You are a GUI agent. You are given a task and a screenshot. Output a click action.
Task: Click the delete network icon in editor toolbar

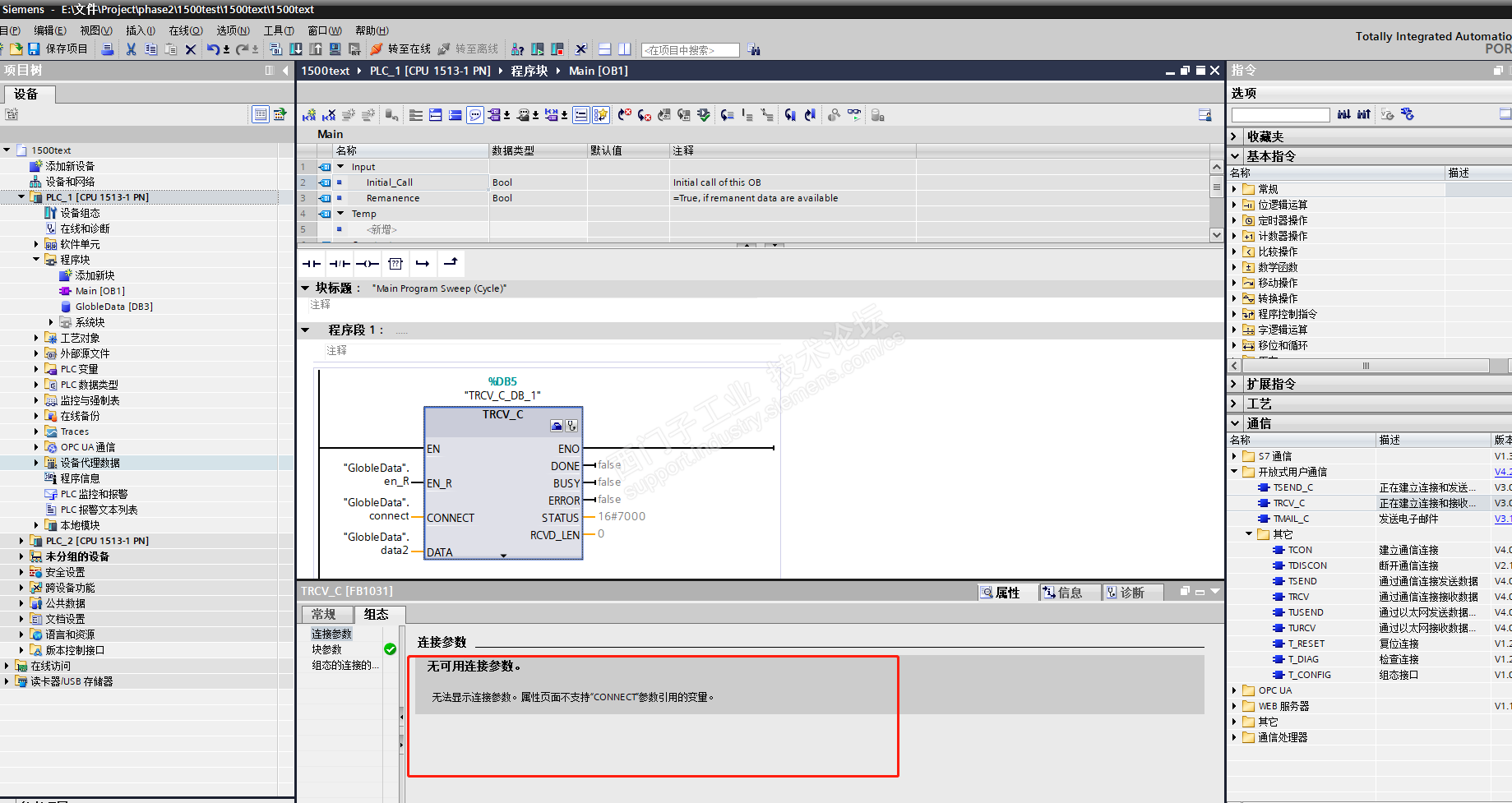329,116
